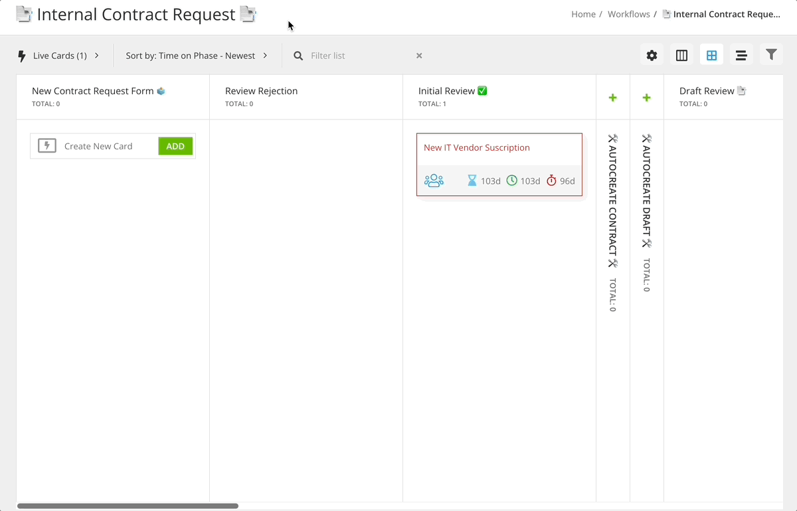This screenshot has width=797, height=511.
Task: Add a phase with the green plus icon
Action: pyautogui.click(x=612, y=97)
